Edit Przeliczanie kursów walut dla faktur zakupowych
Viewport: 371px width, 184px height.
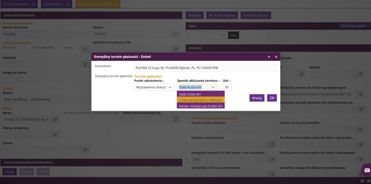360,159
